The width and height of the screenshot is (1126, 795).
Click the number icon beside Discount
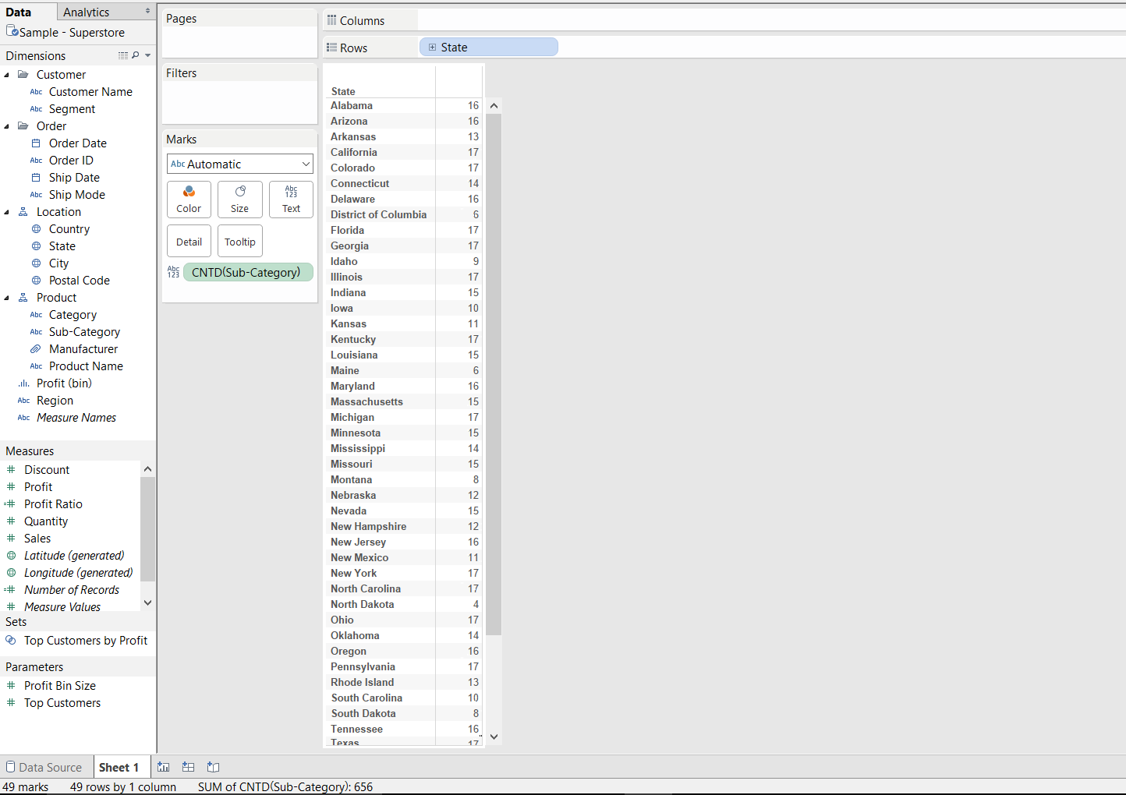pos(11,470)
